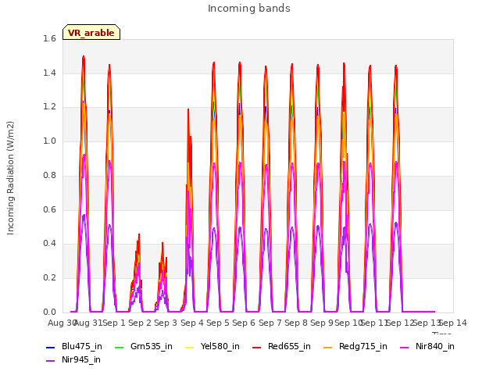This screenshot has width=500, height=375.
Task: Toggle Blu475_in series in legend
Action: point(74,346)
